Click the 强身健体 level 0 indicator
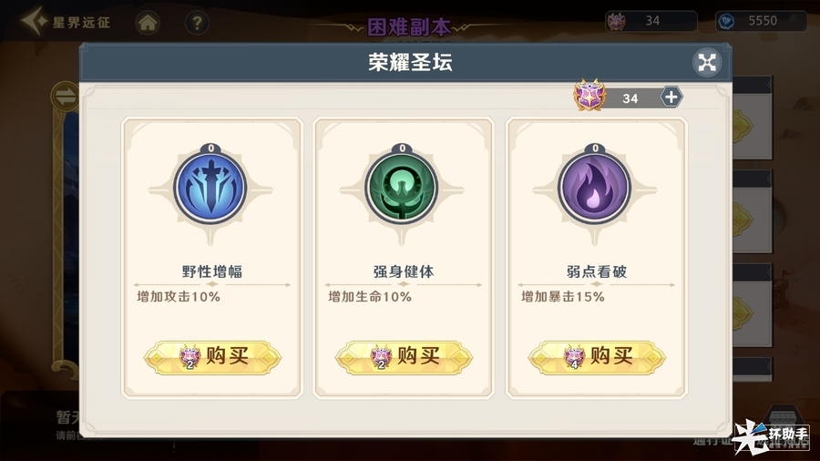This screenshot has height=461, width=820. pos(402,149)
